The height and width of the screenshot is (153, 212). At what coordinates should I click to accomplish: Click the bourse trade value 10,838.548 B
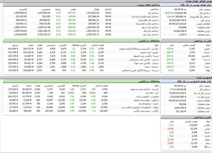click(180, 31)
